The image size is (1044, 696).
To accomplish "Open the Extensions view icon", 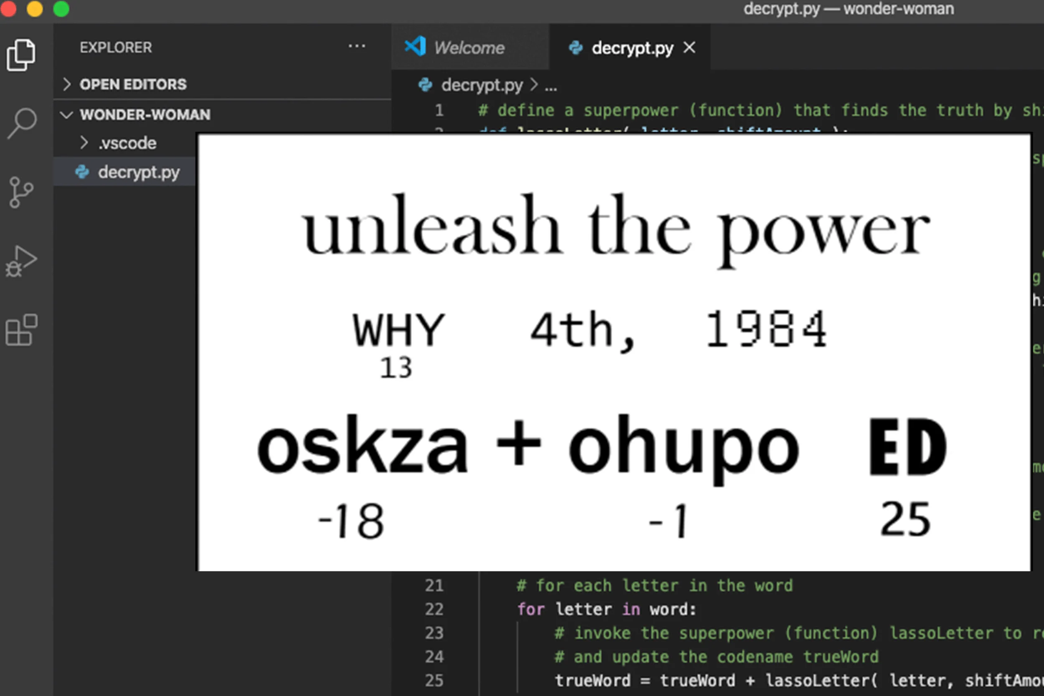I will pos(21,330).
